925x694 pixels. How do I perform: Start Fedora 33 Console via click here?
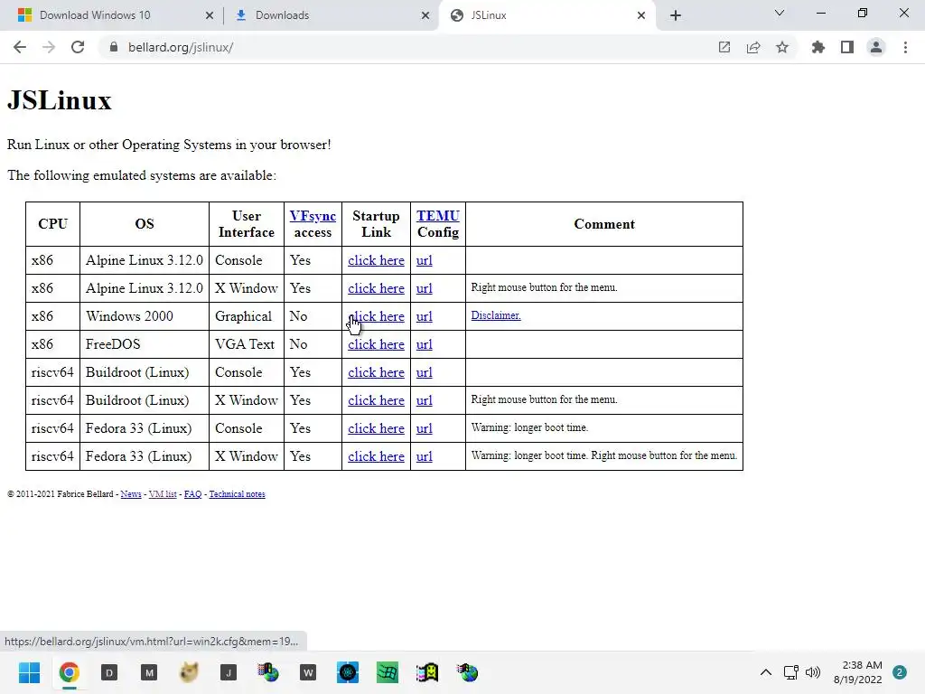[376, 428]
